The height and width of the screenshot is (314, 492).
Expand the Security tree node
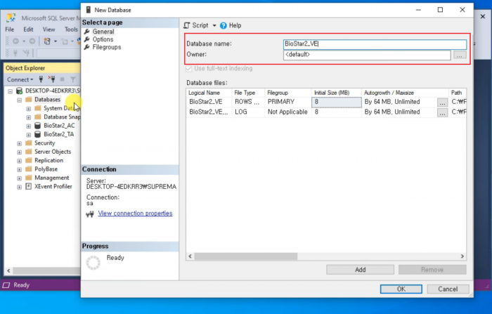[19, 143]
